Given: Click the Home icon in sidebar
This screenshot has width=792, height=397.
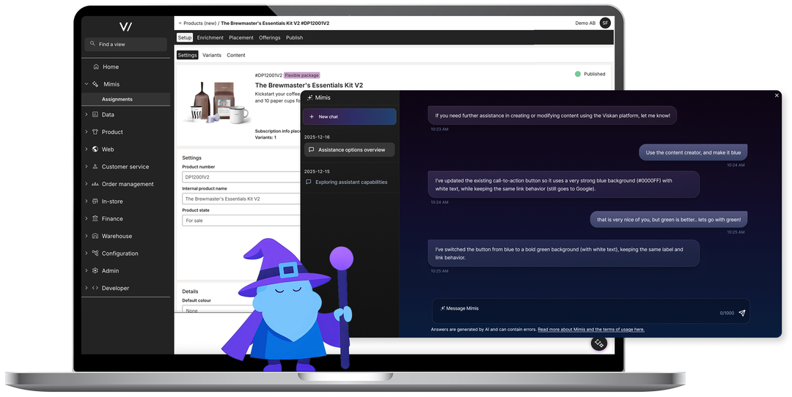Looking at the screenshot, I should pyautogui.click(x=95, y=67).
